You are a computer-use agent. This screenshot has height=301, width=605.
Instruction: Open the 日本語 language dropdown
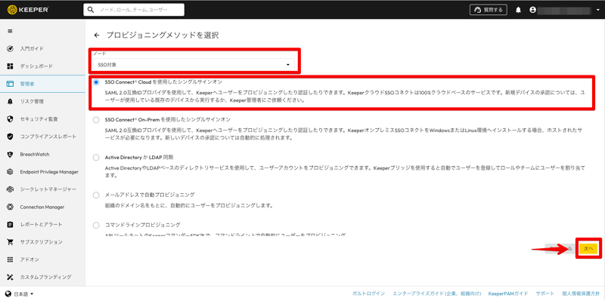(23, 294)
